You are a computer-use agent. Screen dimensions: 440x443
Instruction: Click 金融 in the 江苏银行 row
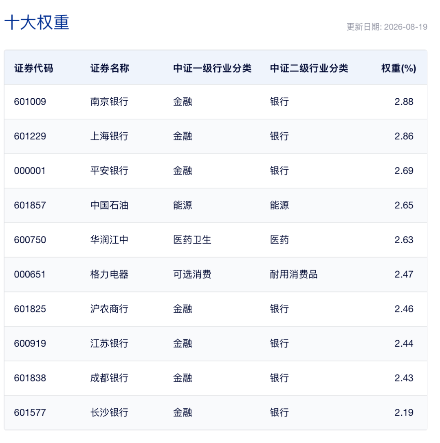[x=183, y=343]
